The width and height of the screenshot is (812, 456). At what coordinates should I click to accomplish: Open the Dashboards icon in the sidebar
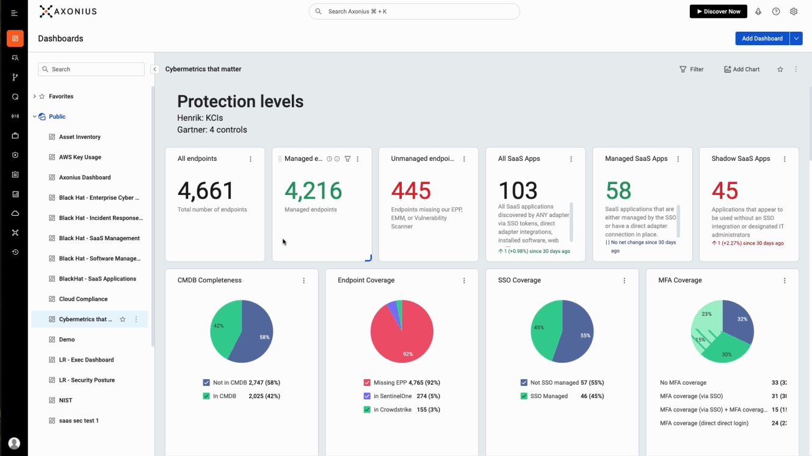click(15, 38)
